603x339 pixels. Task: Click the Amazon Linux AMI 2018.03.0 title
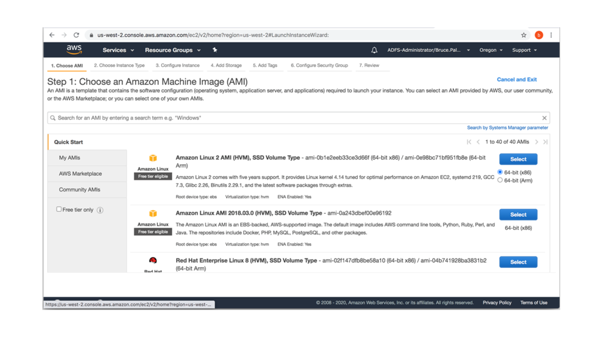[x=249, y=213]
